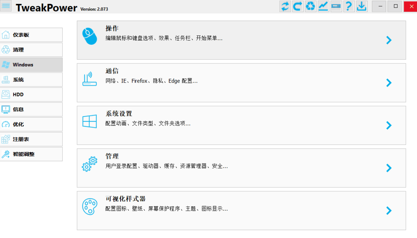
Task: Expand the 操作 card with its chevron arrow
Action: (389, 40)
